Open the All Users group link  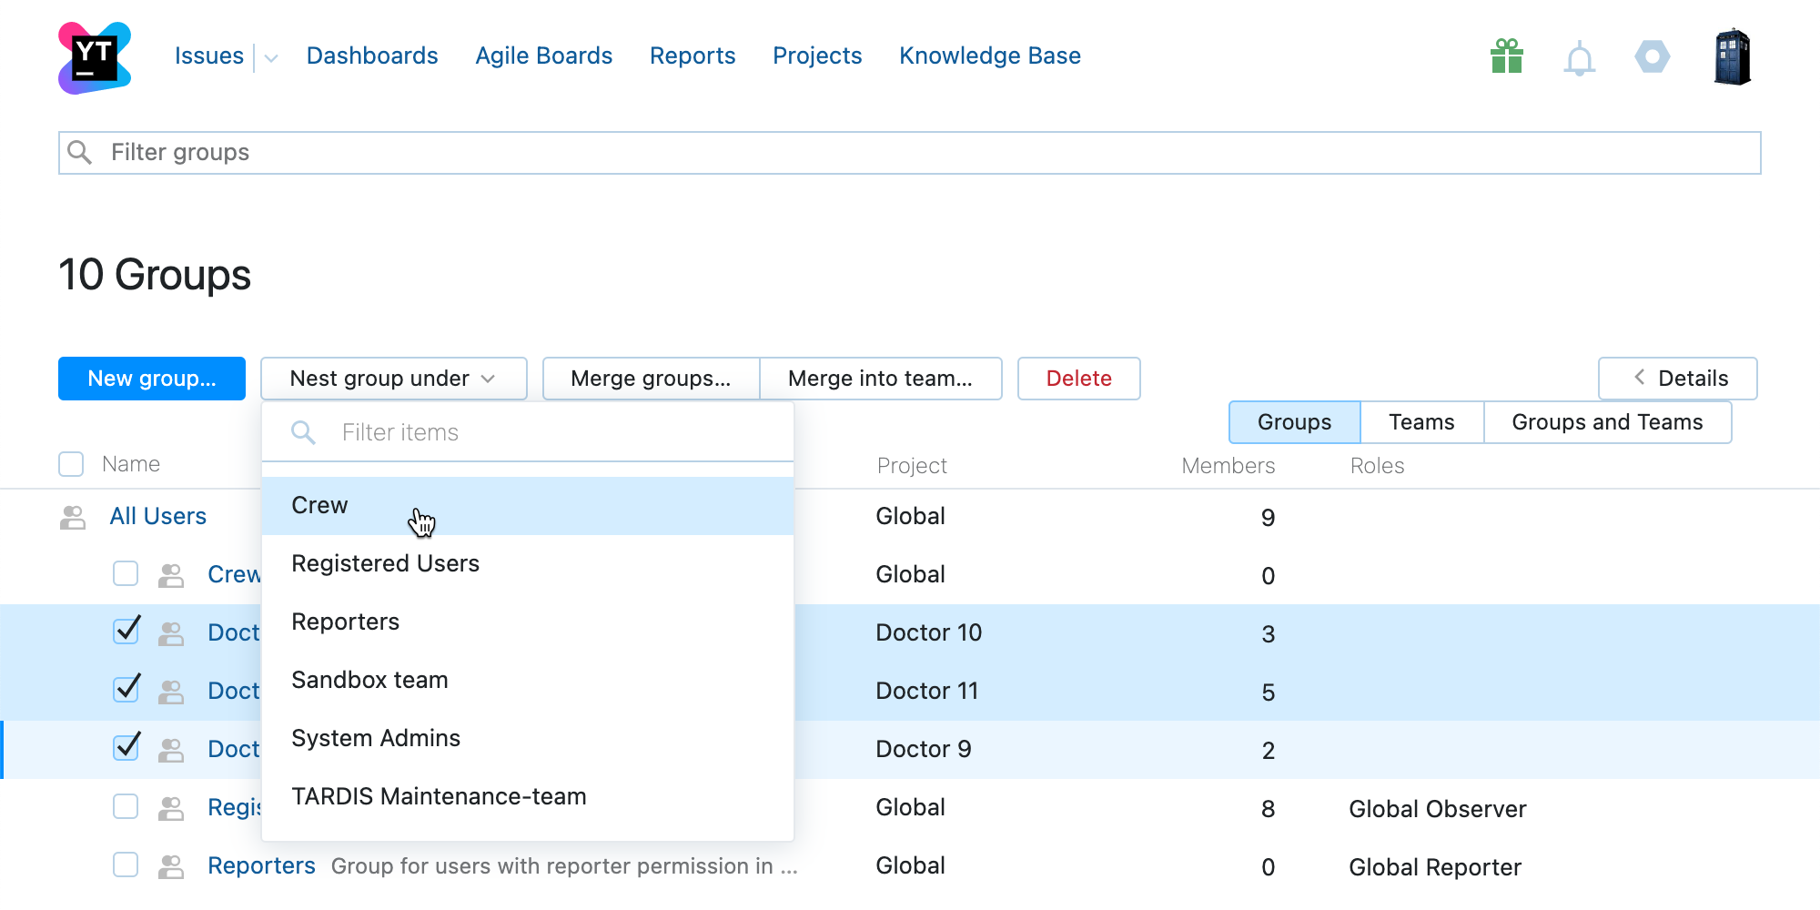pyautogui.click(x=158, y=516)
